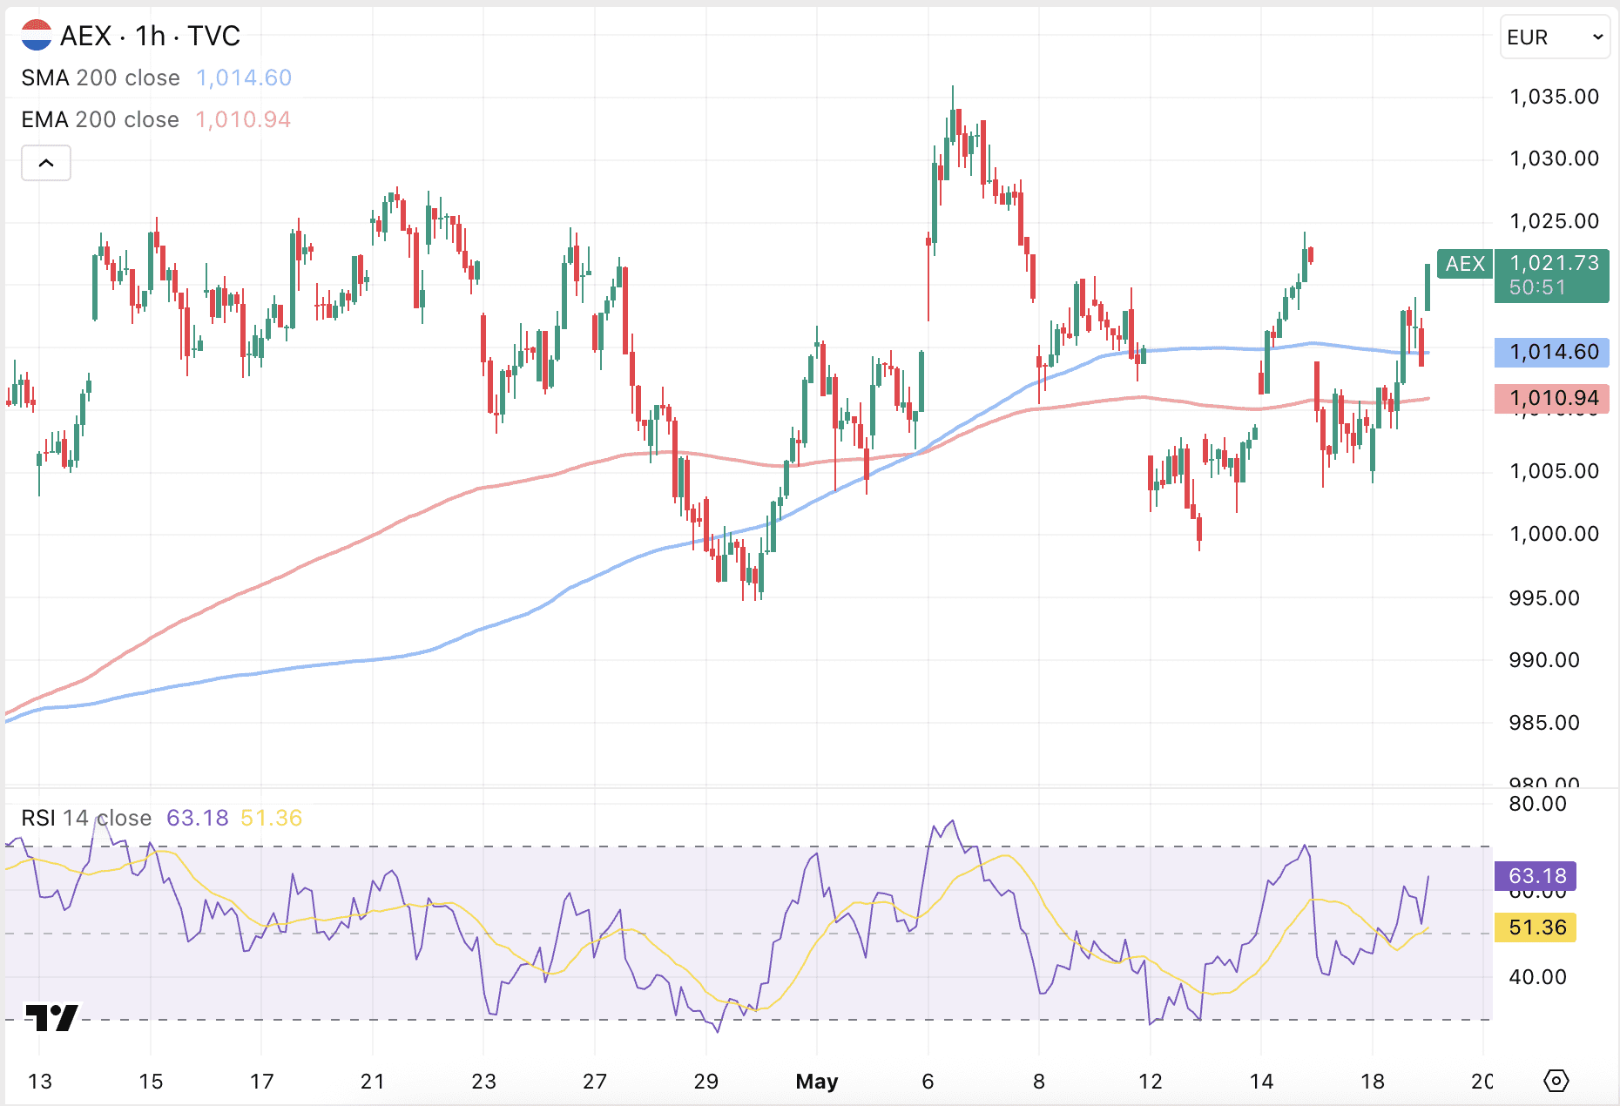Select the SMA 200 close indicator legend
The width and height of the screenshot is (1620, 1106).
point(100,78)
